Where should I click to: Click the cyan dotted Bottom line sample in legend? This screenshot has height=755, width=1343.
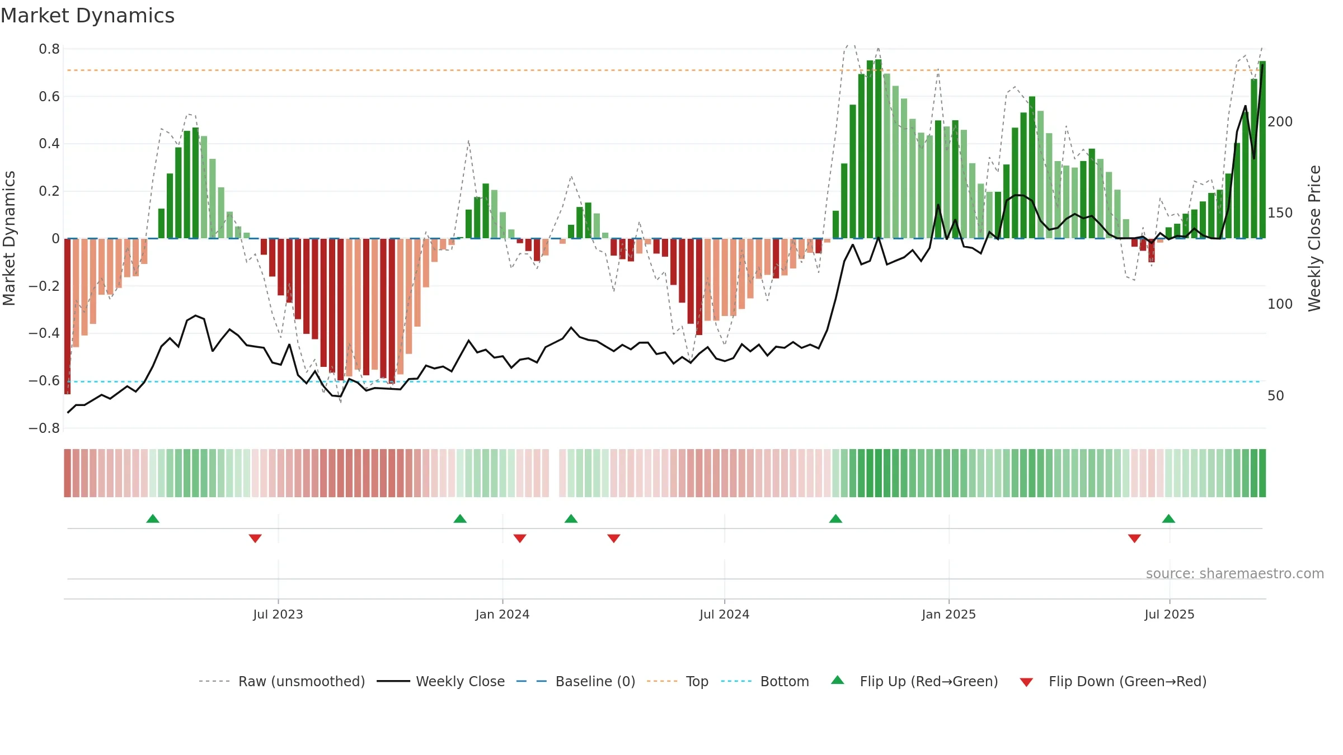(736, 681)
